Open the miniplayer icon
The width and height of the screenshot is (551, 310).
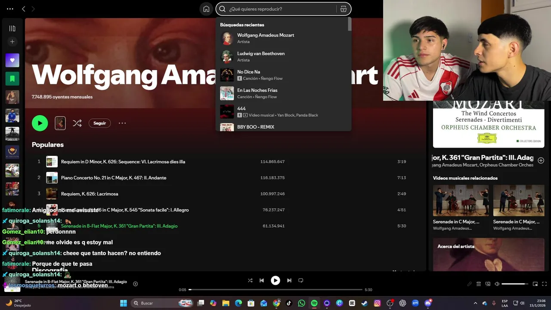coord(535,284)
